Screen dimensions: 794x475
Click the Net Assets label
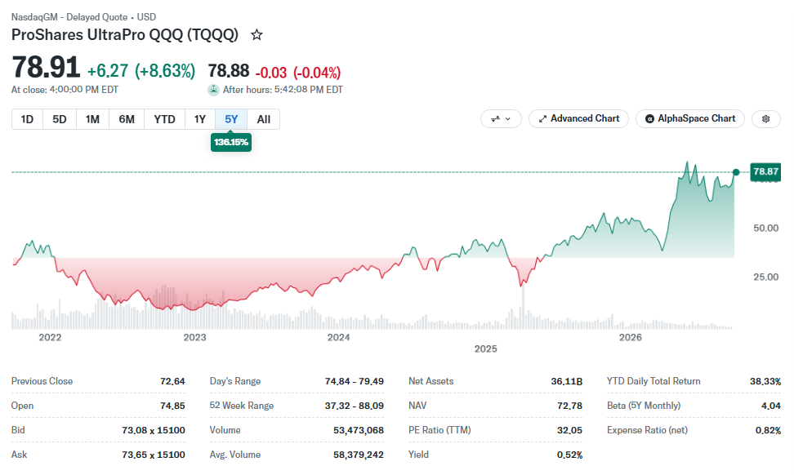click(x=431, y=381)
